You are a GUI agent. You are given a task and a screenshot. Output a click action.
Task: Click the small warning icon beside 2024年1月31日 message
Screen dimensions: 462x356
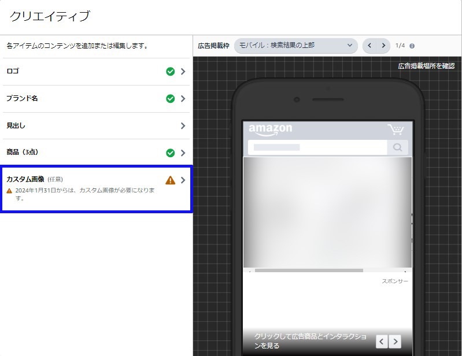(x=9, y=191)
